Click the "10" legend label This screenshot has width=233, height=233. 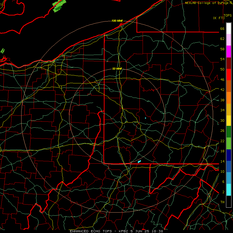pos(222,171)
